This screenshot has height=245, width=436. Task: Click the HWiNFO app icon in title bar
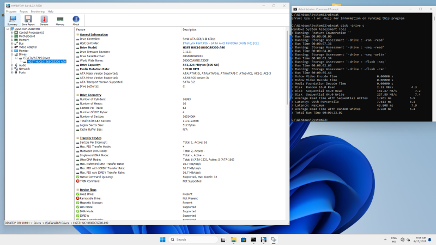(8, 5)
